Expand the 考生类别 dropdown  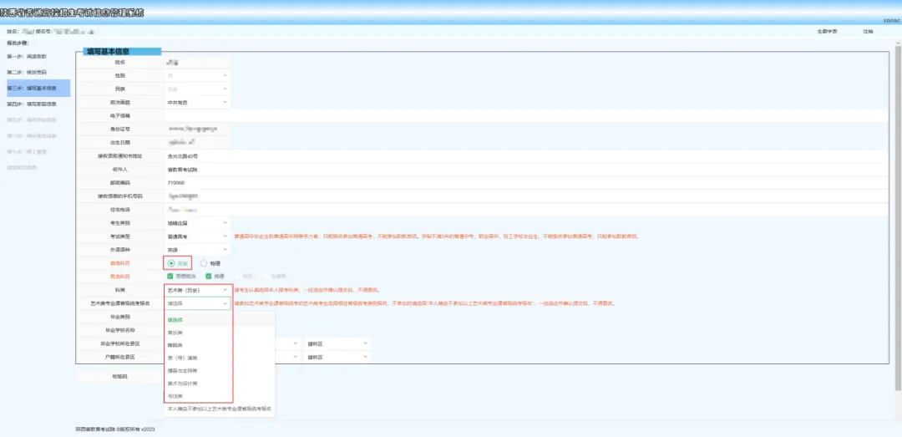click(197, 223)
